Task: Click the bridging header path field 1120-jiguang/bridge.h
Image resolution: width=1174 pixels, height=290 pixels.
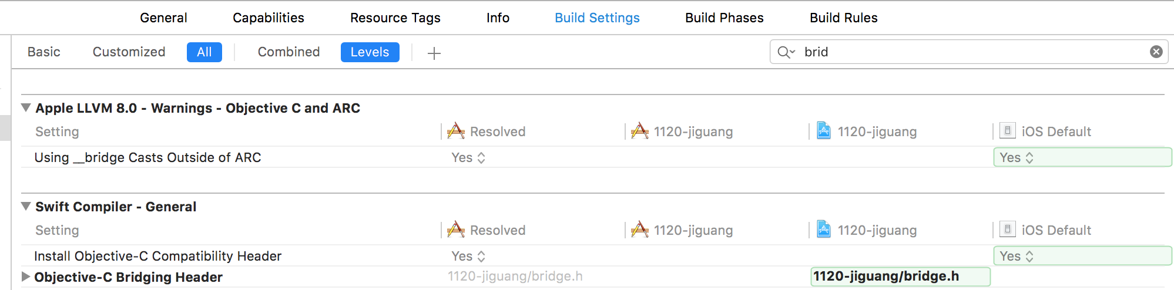Action: 900,276
